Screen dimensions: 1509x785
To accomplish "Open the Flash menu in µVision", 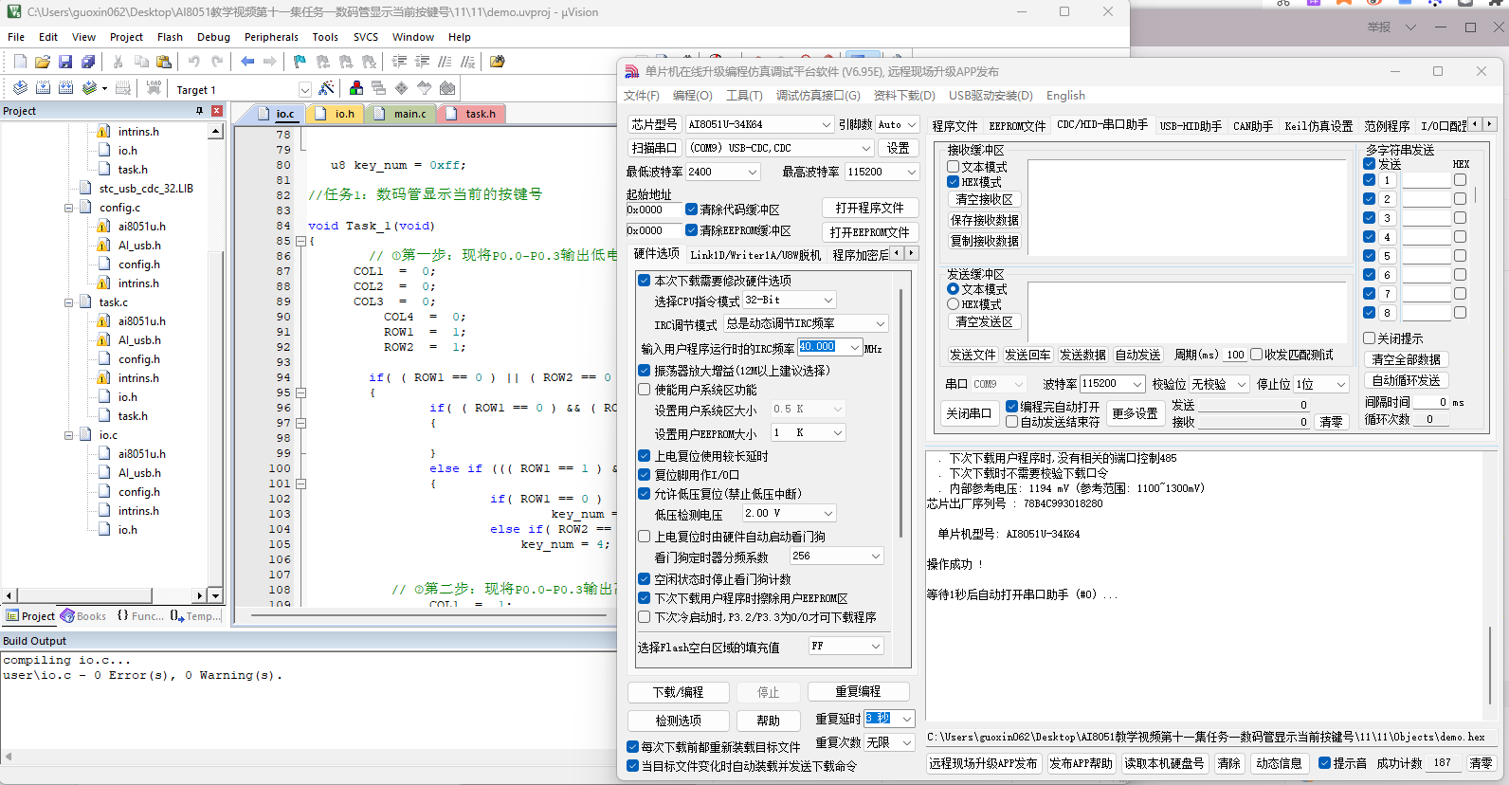I will click(170, 37).
